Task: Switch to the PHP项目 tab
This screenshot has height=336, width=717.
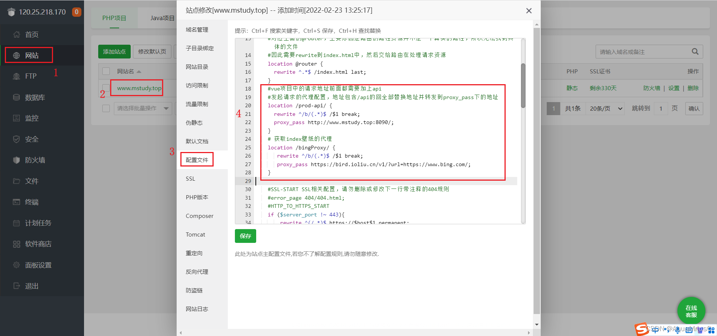Action: click(x=114, y=18)
